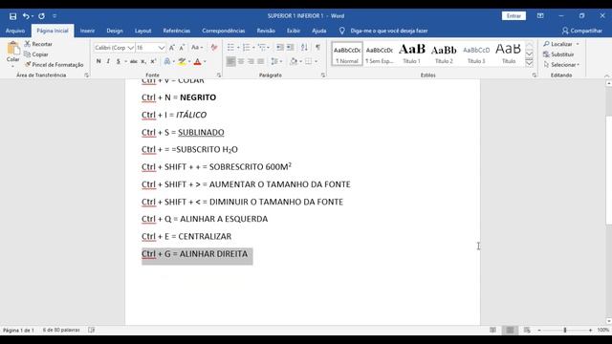
Task: Open Quick Access Toolbar customization arrow
Action: (55, 16)
